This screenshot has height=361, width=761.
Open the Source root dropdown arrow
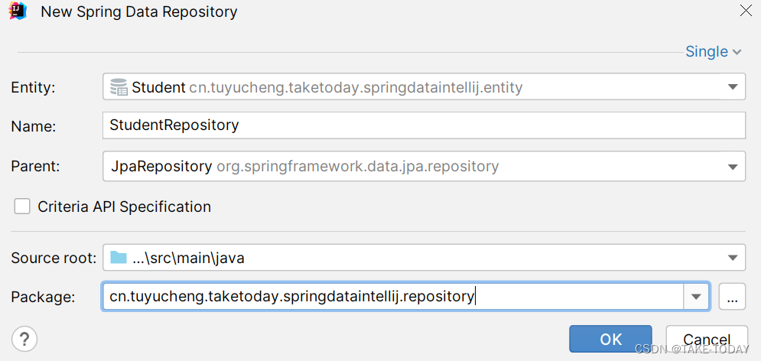(733, 258)
